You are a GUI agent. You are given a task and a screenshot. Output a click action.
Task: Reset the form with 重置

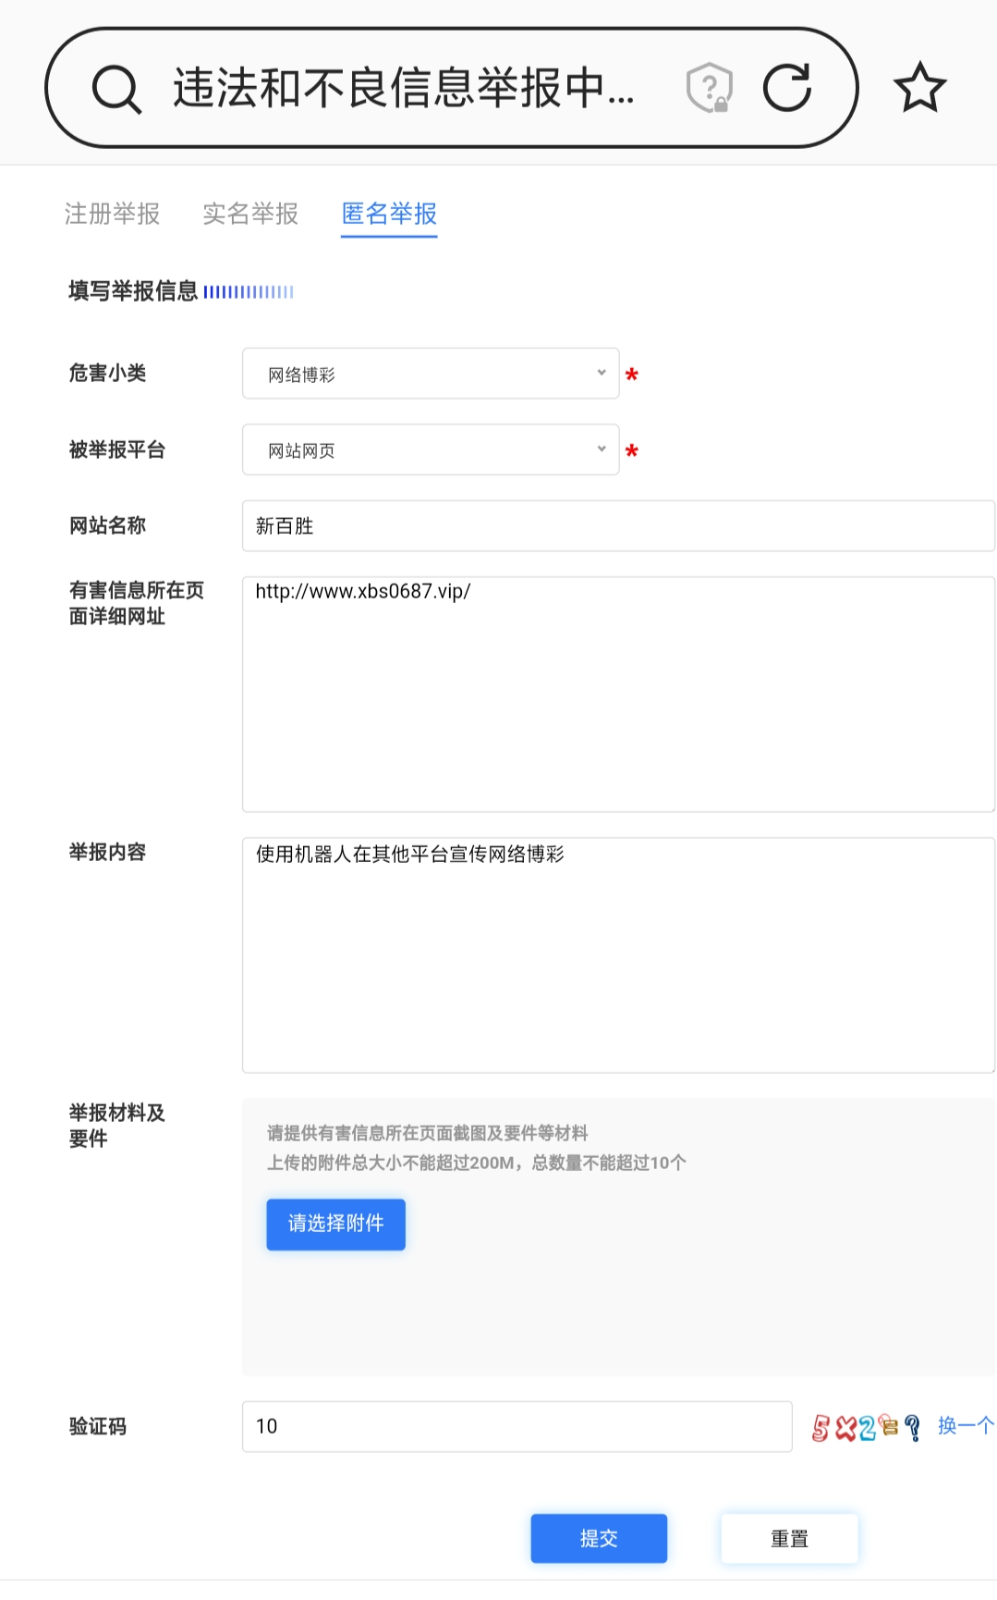tap(790, 1538)
